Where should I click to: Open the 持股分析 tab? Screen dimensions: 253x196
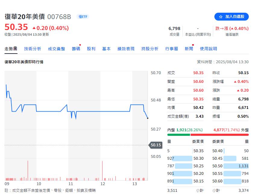point(150,49)
